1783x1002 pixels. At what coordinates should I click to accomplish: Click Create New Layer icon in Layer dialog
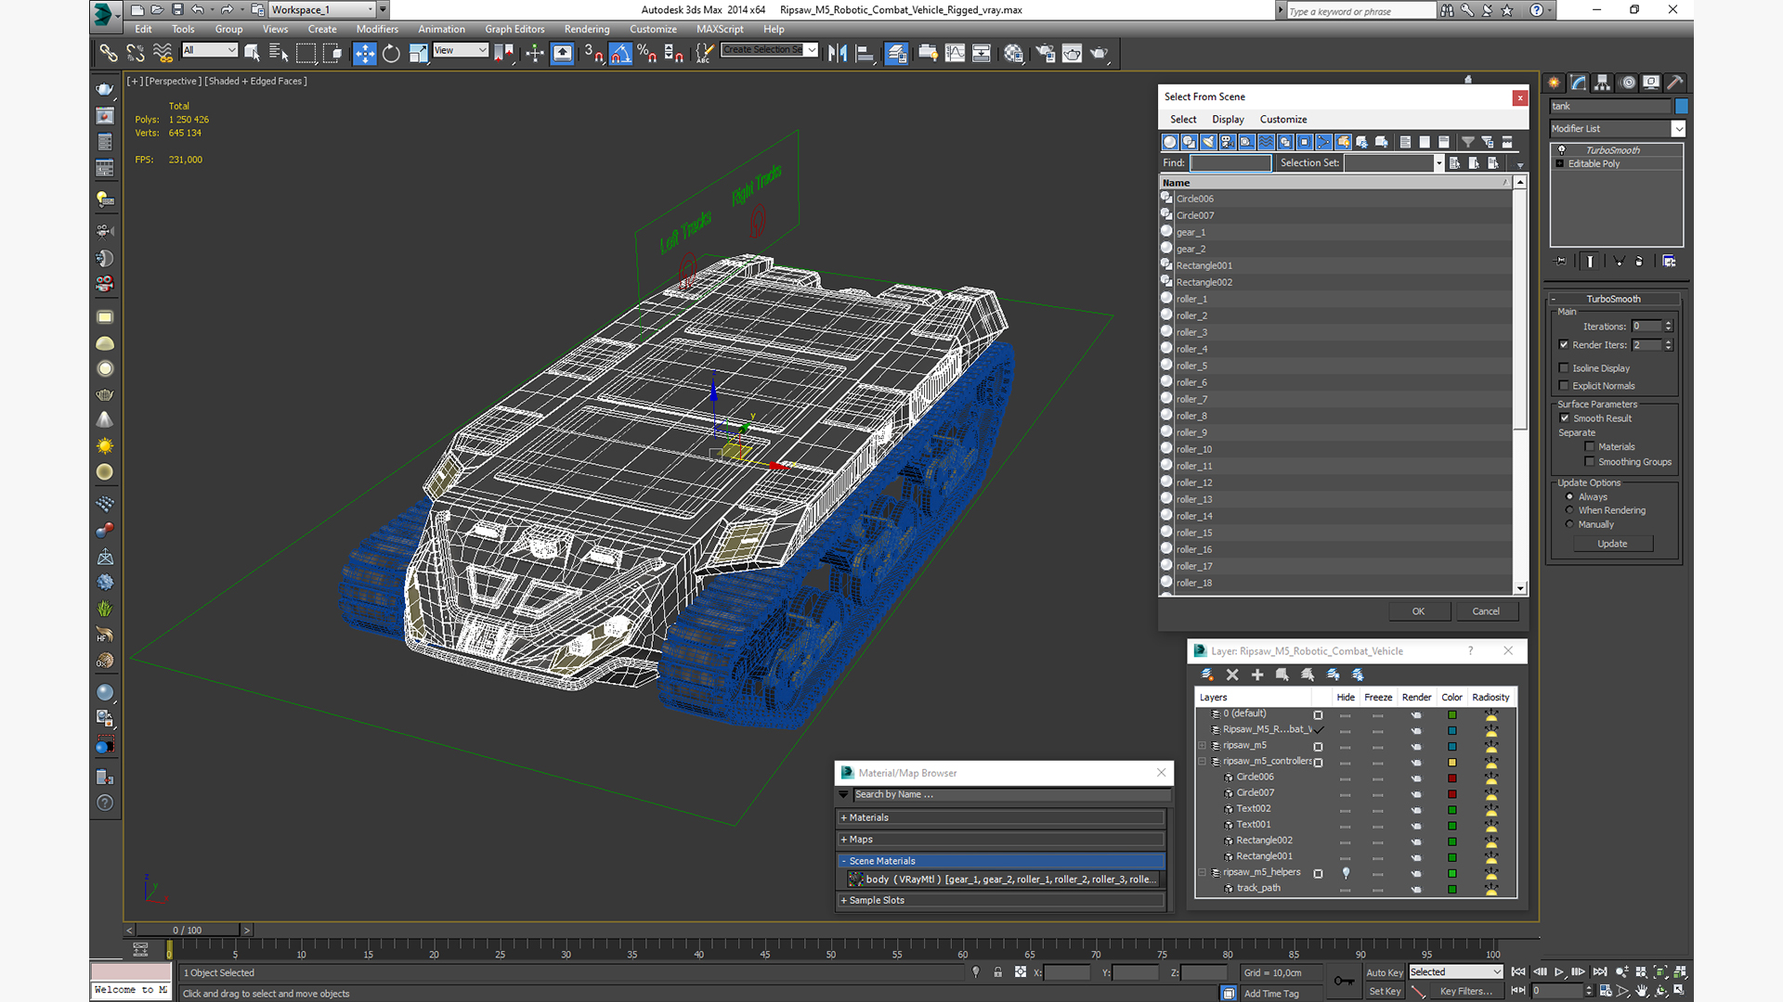pyautogui.click(x=1207, y=674)
